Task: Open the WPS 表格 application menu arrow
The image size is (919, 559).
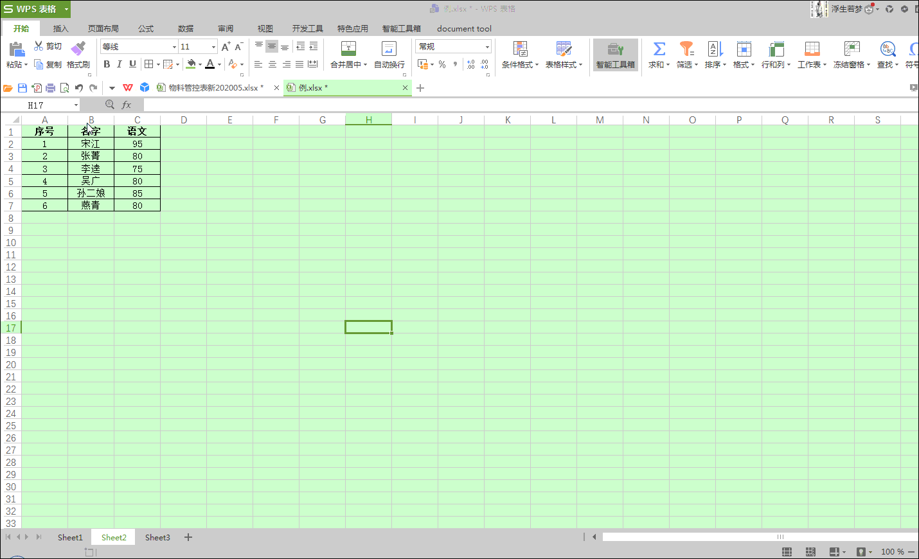Action: (66, 9)
